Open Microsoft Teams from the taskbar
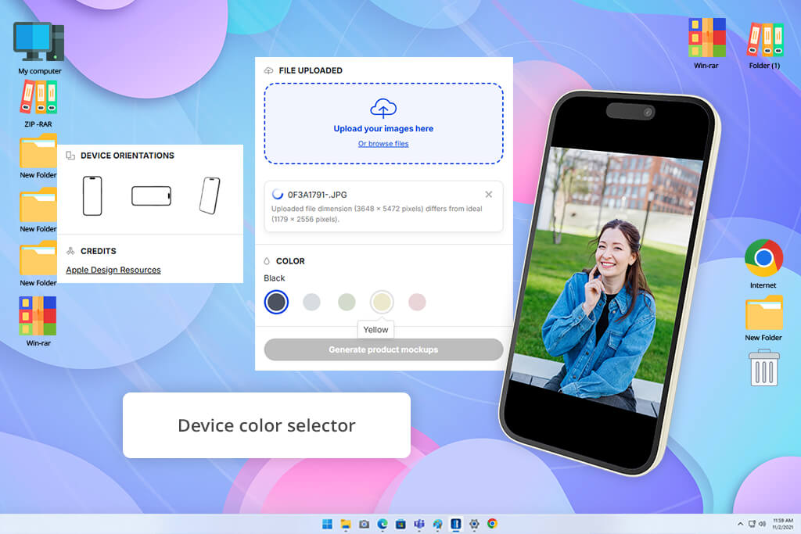The height and width of the screenshot is (534, 801). pyautogui.click(x=419, y=524)
